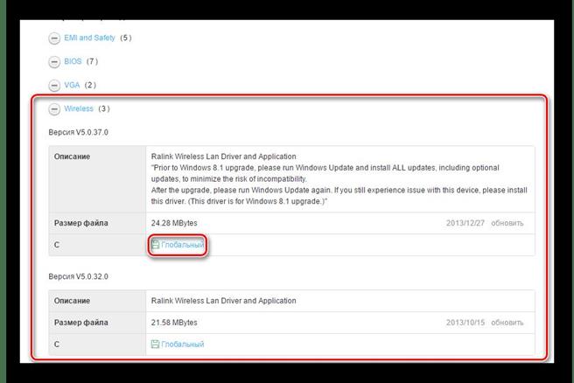This screenshot has width=574, height=383.
Task: Click Описание label in V5.0.37.0 table
Action: (72, 157)
